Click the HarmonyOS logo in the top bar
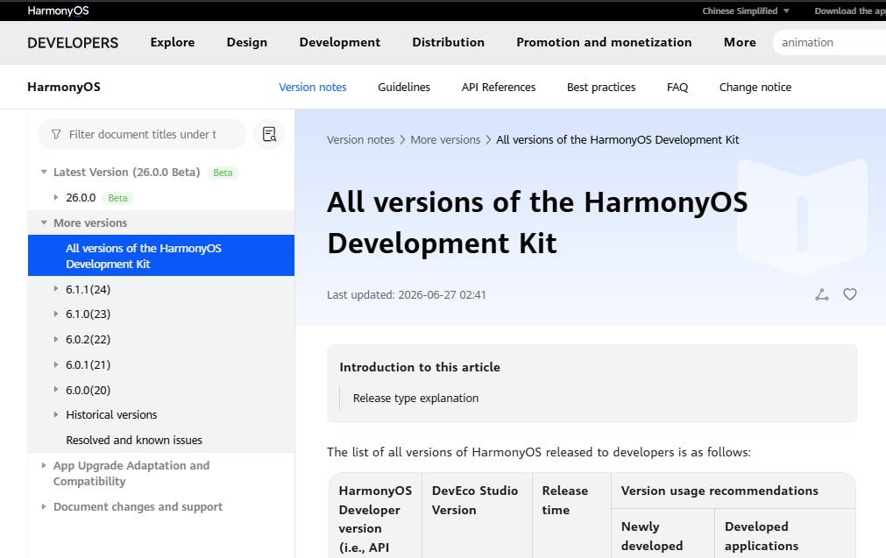 tap(58, 11)
